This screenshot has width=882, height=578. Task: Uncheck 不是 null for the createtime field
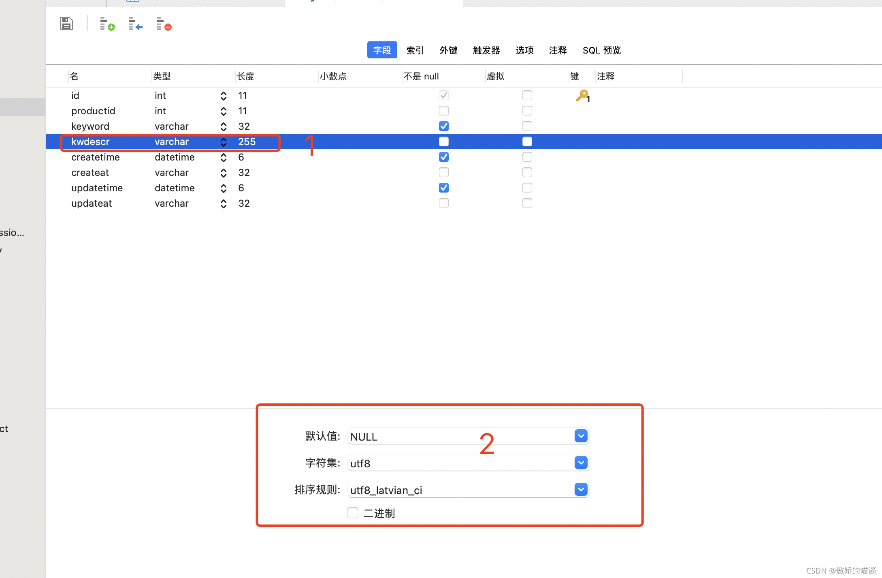tap(443, 157)
